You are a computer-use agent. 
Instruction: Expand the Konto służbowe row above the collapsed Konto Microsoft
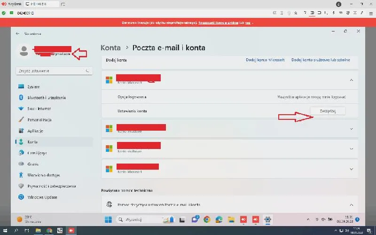(x=351, y=149)
